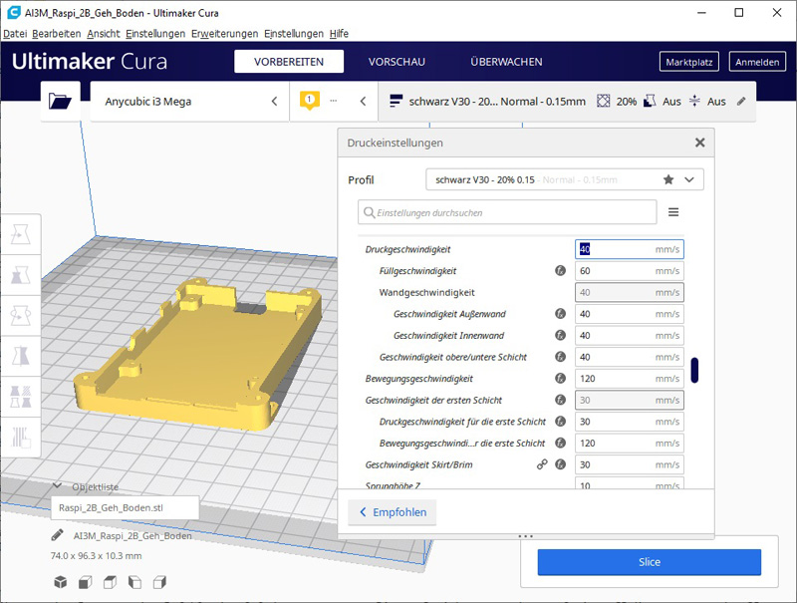
Task: Click the Druckgeschwindigkeit value field
Action: (x=630, y=249)
